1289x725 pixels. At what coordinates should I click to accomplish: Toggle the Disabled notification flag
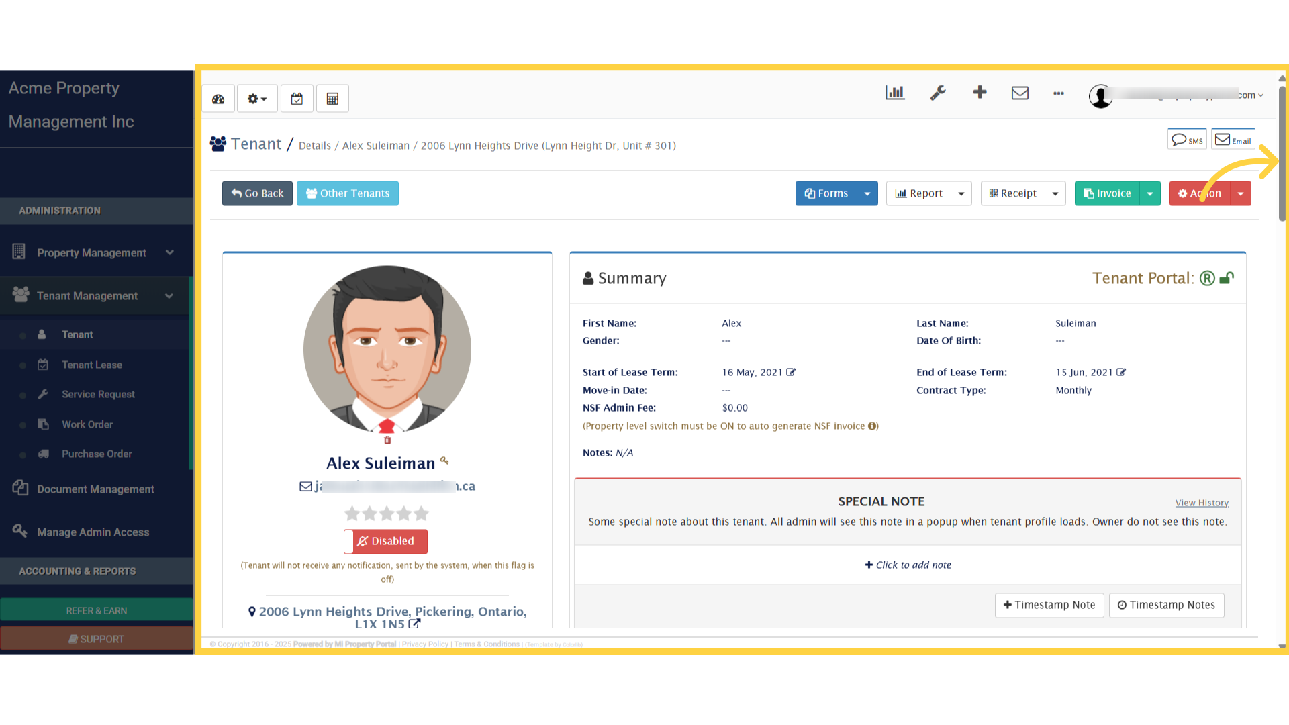386,541
